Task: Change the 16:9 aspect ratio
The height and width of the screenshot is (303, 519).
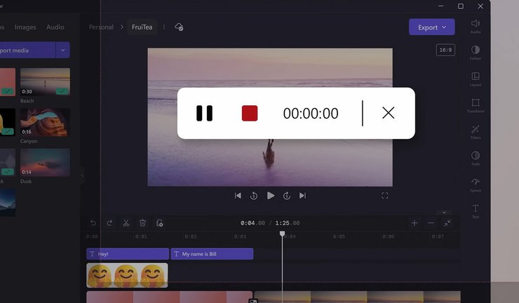Action: click(445, 50)
